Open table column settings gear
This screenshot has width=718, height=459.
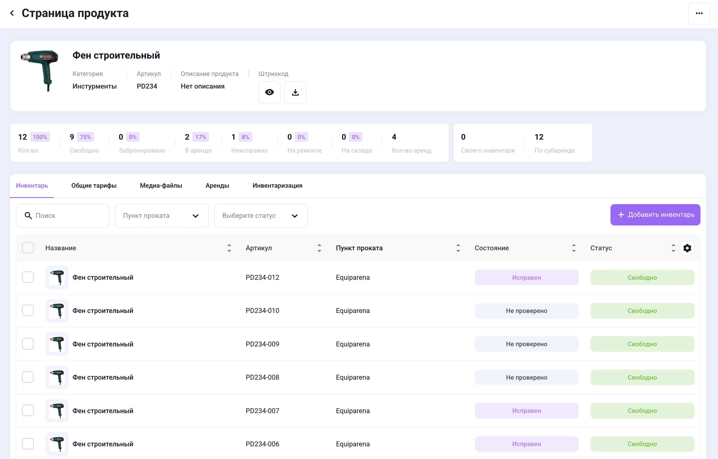click(687, 248)
